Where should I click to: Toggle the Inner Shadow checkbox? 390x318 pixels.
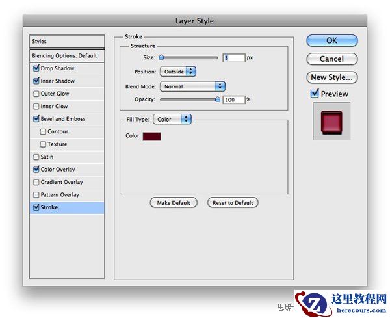[36, 81]
